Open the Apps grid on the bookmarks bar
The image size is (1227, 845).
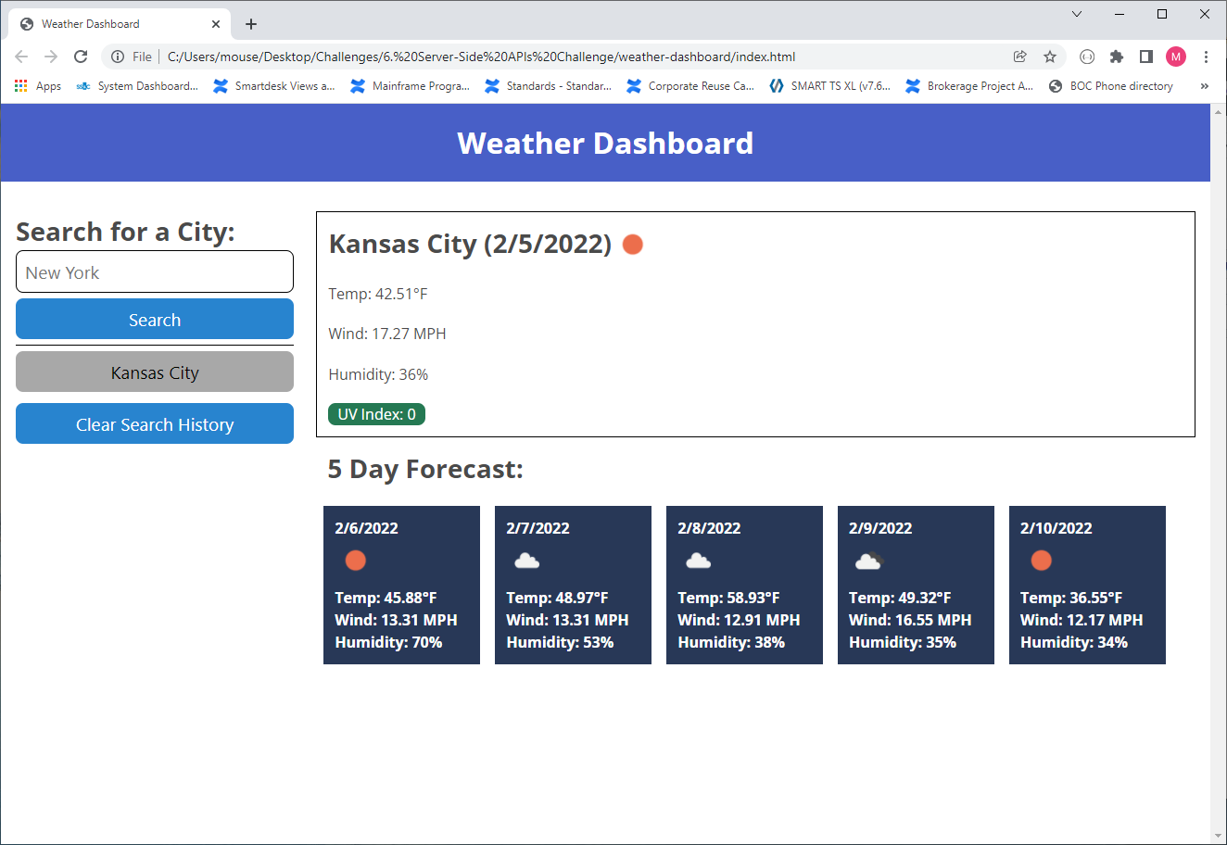20,85
